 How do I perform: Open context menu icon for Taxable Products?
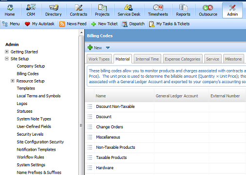pyautogui.click(x=90, y=157)
